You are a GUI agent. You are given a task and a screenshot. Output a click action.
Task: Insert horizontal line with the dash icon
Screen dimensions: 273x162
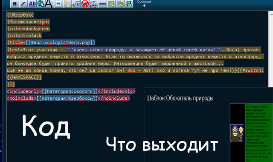pos(102,4)
